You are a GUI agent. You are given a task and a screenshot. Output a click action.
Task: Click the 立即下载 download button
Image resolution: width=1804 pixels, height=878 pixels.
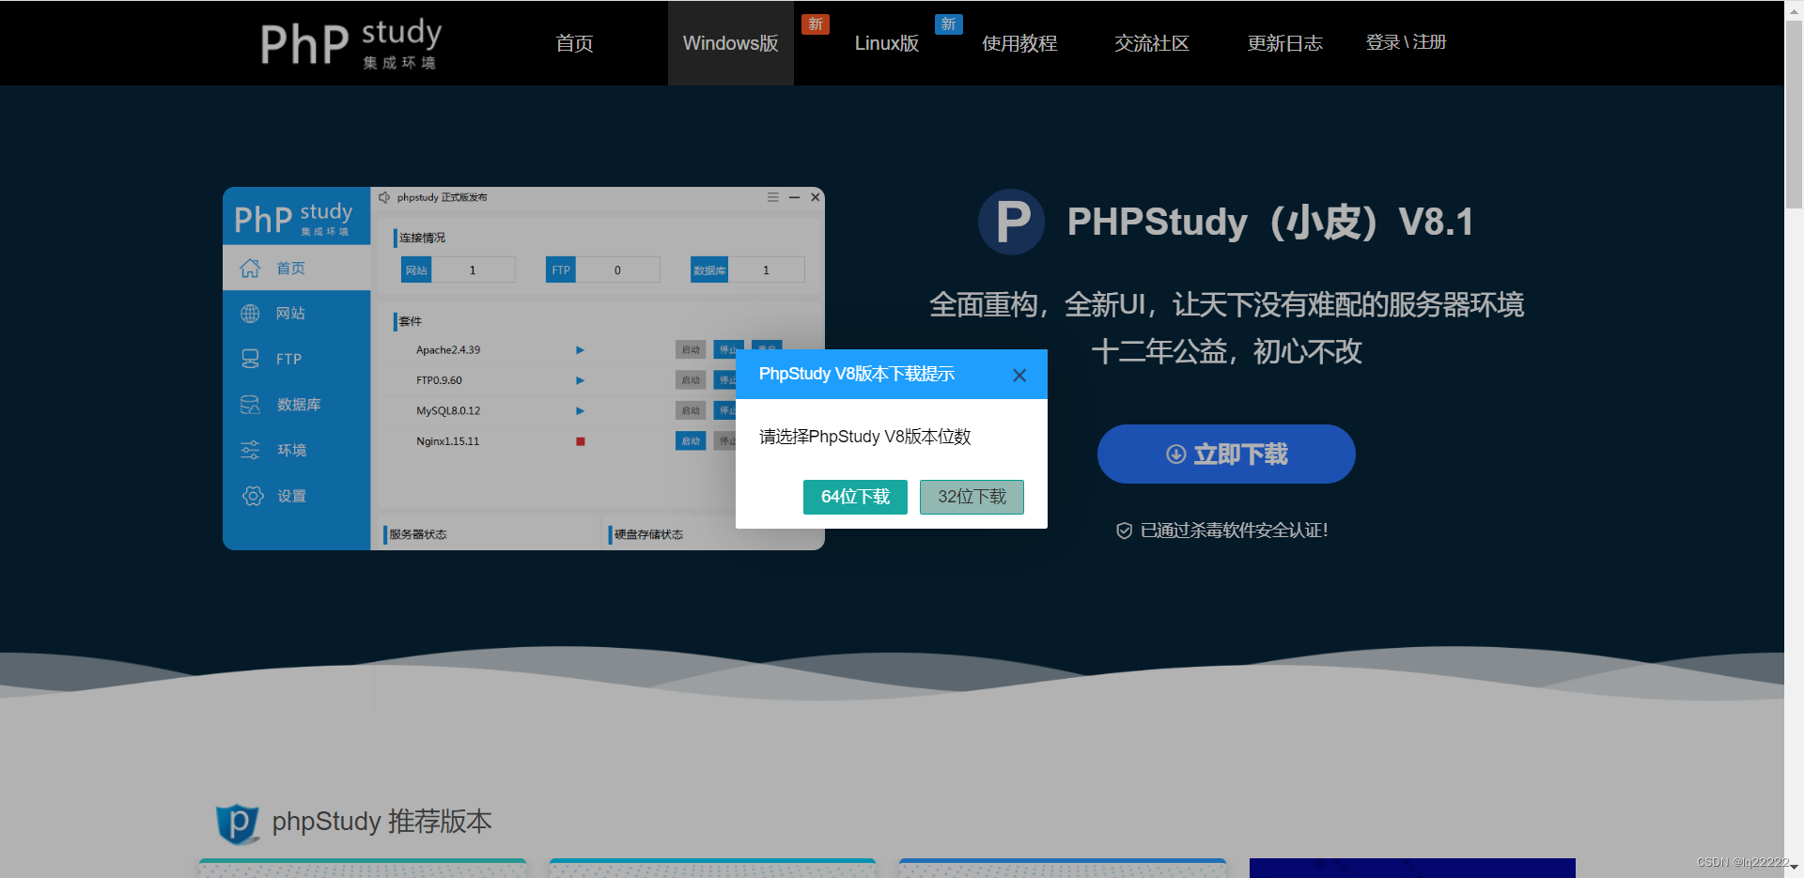(x=1225, y=454)
